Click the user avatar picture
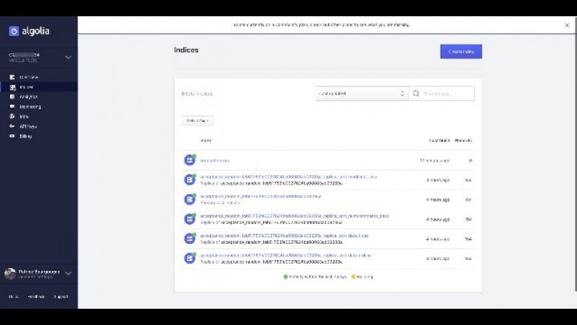 10,273
